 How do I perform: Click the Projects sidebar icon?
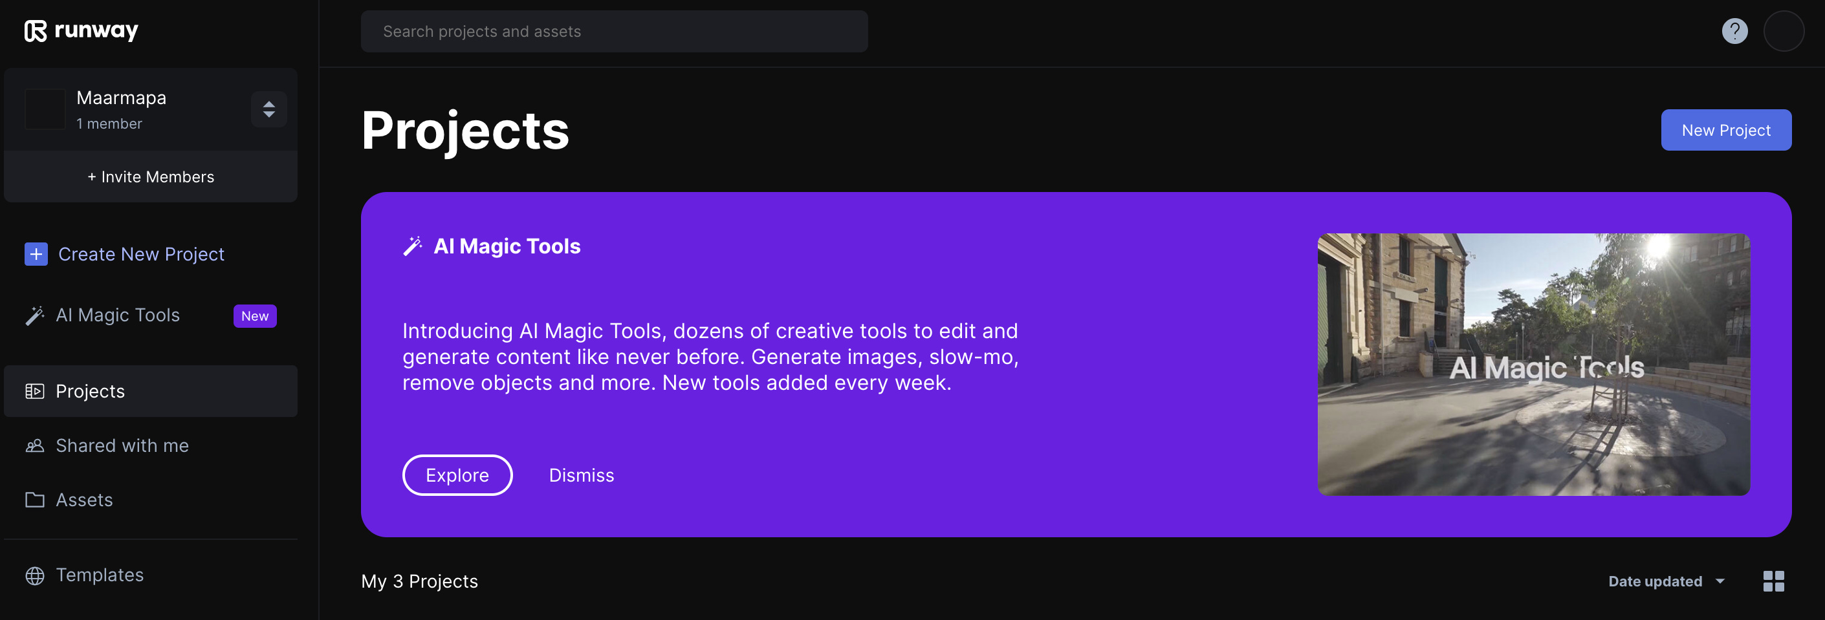[x=35, y=391]
